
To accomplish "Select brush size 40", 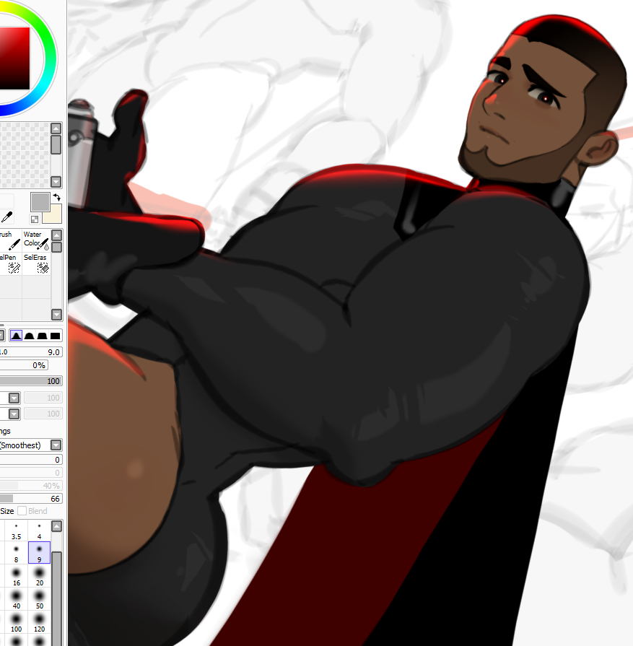I will 16,600.
